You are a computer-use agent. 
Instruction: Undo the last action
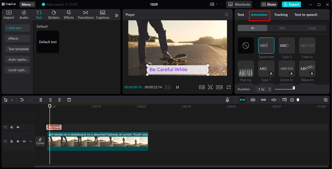pos(22,100)
